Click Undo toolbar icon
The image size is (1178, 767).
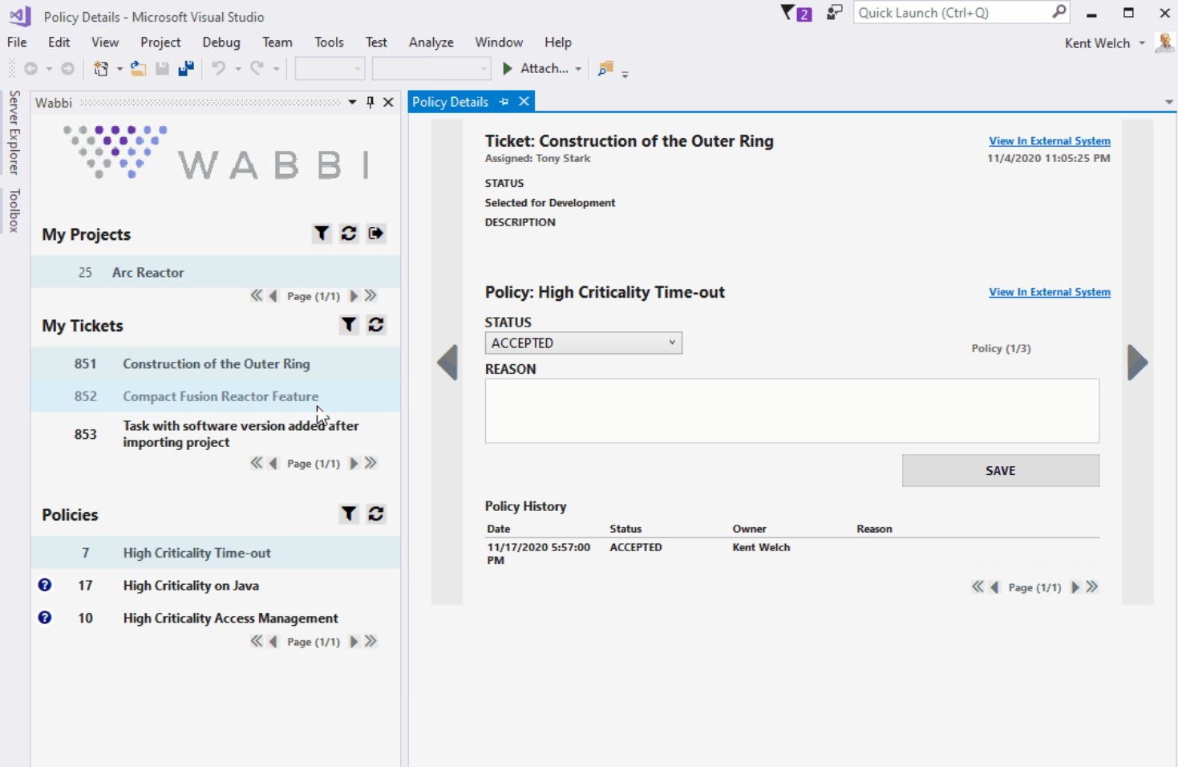click(219, 69)
